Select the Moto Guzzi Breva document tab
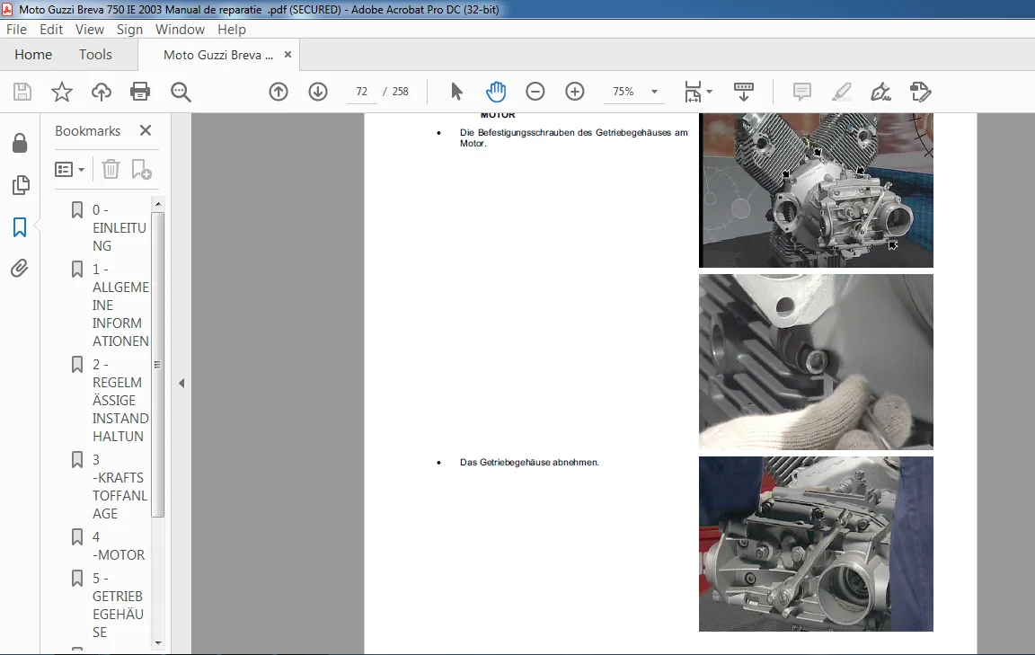 pos(217,56)
